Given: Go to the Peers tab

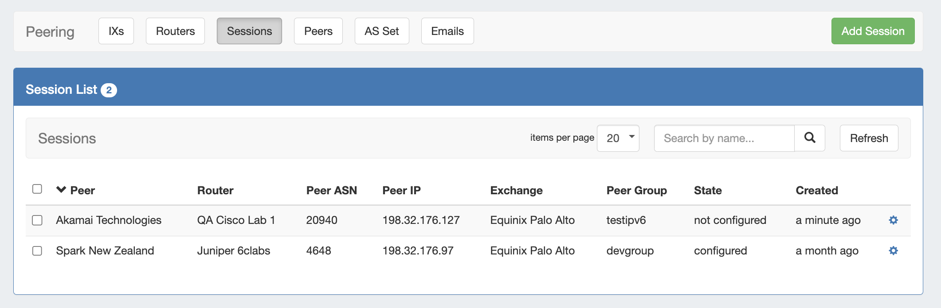Looking at the screenshot, I should click(x=318, y=31).
